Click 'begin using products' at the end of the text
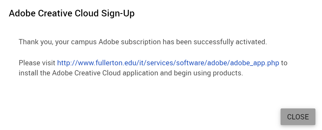Screen dimensions: 322x130 (x=208, y=73)
